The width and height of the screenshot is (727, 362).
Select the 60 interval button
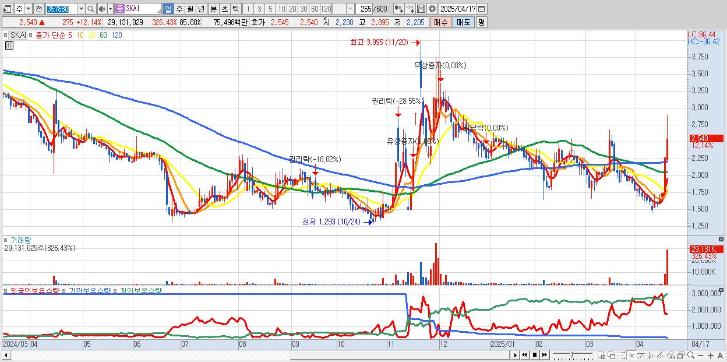[315, 9]
